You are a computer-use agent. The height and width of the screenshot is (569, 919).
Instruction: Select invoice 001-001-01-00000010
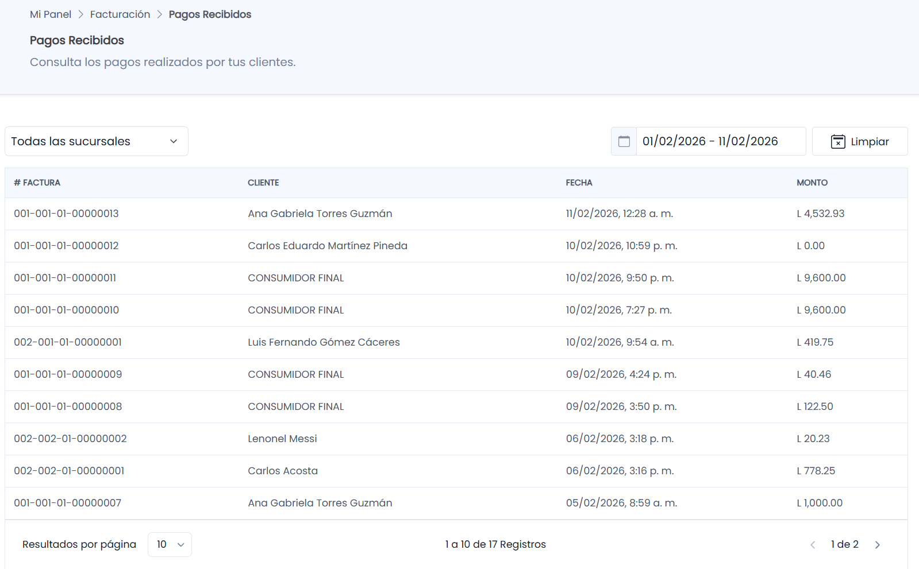pos(66,310)
